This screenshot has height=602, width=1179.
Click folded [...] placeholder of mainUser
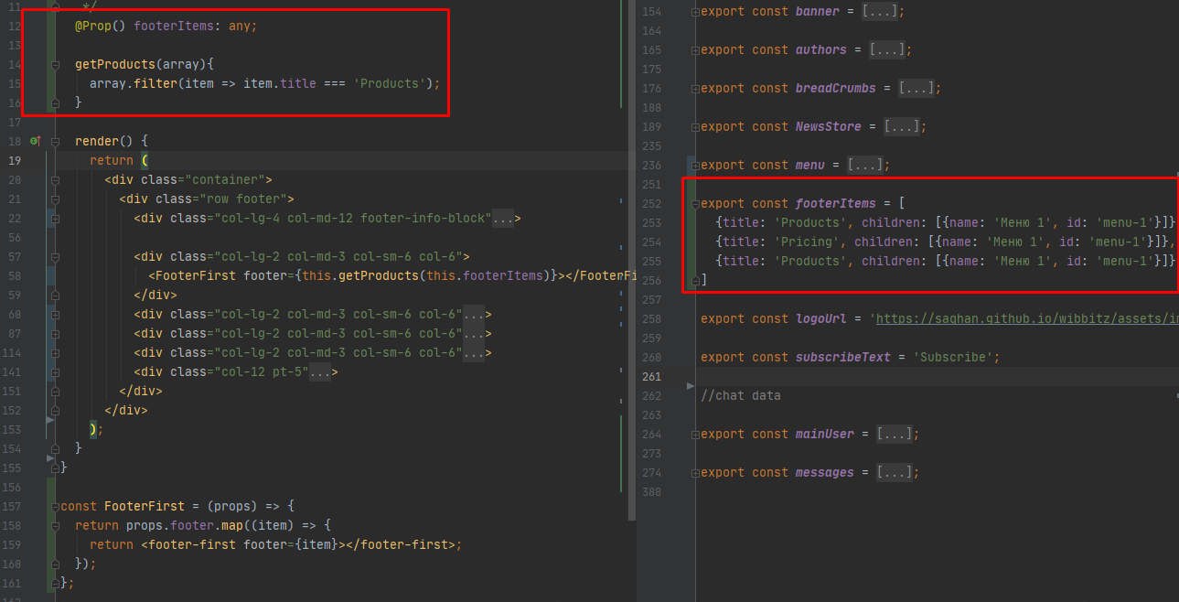click(x=895, y=435)
